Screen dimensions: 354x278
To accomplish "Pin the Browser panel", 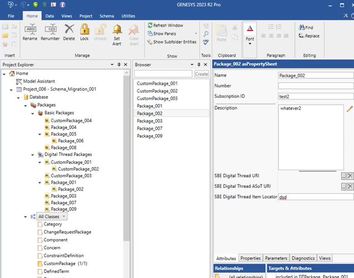I will point(199,65).
